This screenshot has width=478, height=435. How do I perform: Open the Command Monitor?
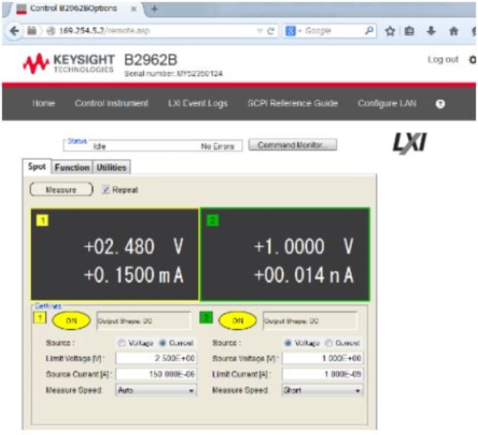(x=293, y=144)
